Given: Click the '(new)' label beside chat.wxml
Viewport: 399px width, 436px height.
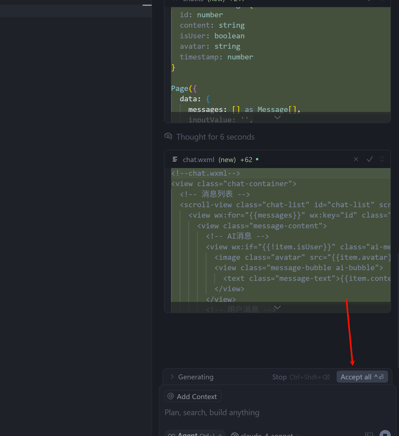Looking at the screenshot, I should click(x=227, y=160).
